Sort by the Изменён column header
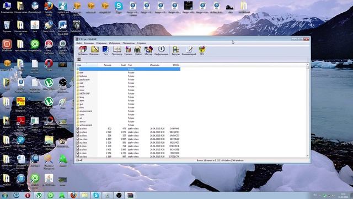 [157, 65]
